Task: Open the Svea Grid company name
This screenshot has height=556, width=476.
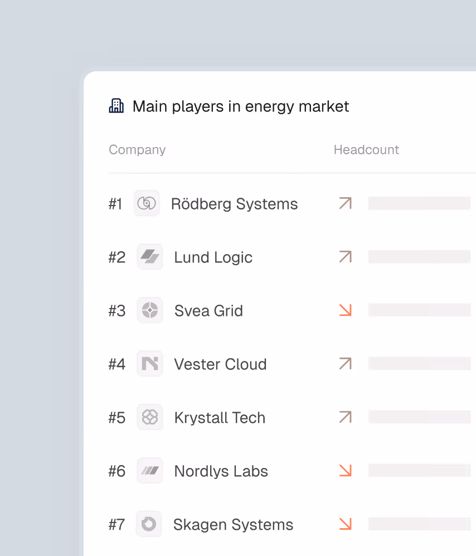Action: click(x=208, y=311)
